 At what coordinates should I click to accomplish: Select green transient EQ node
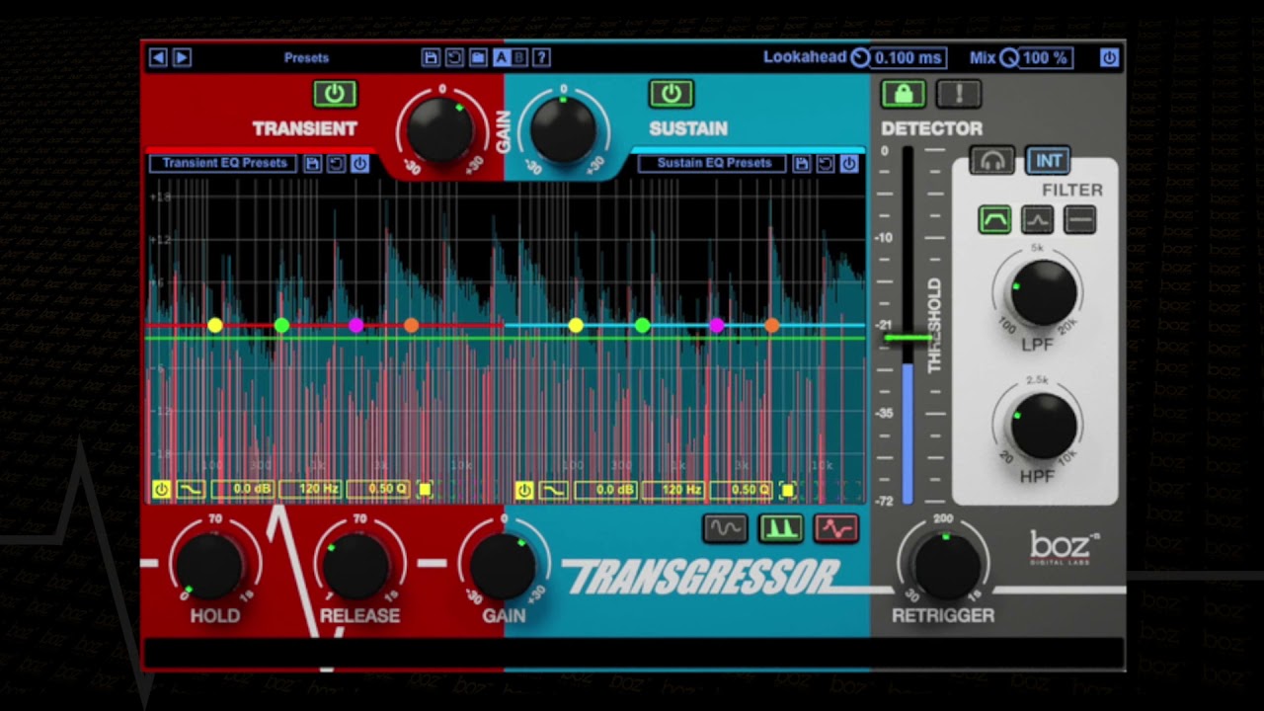click(x=281, y=325)
